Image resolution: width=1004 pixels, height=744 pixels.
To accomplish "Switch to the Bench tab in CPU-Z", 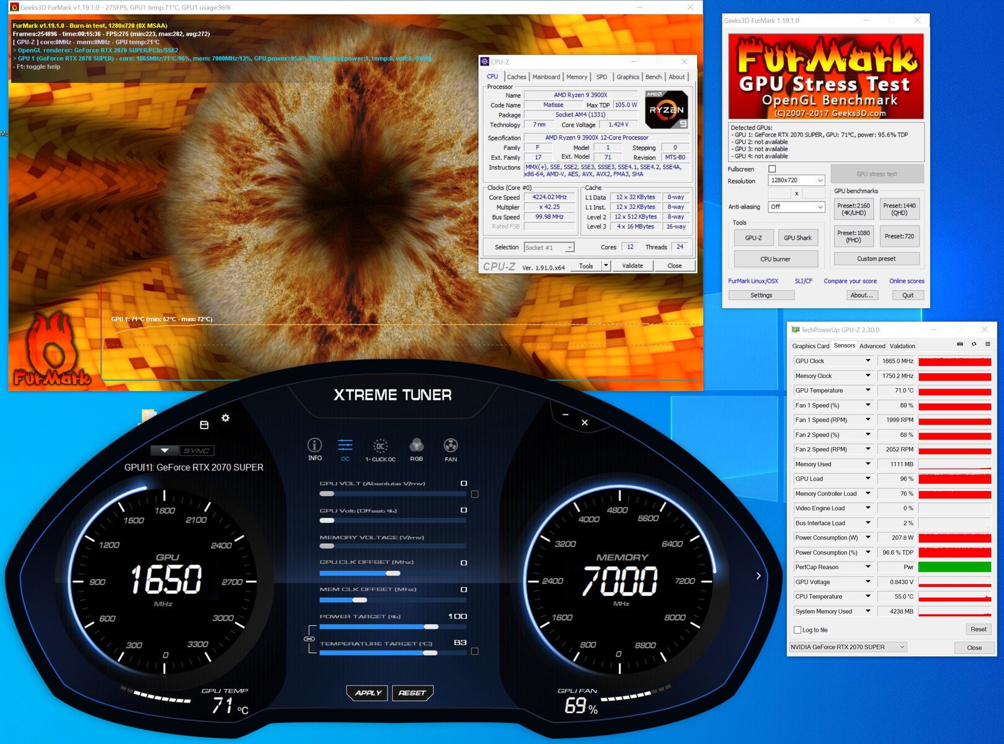I will (x=654, y=77).
